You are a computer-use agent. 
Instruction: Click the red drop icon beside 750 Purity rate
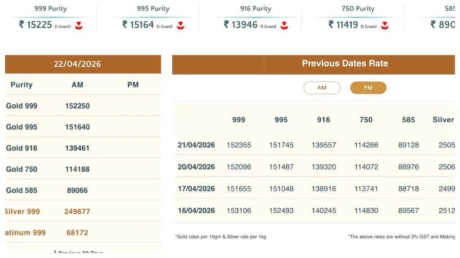point(385,26)
